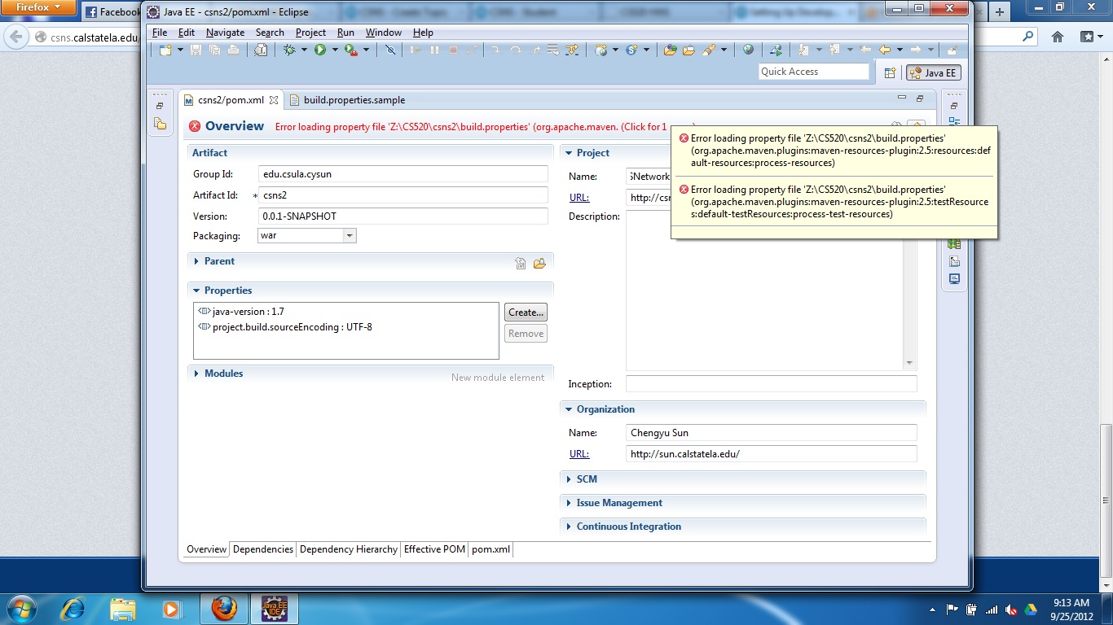
Task: Click the Skip All Breakpoints icon
Action: coord(391,50)
